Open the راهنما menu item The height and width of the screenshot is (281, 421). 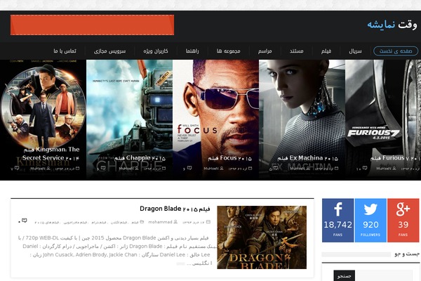click(192, 51)
